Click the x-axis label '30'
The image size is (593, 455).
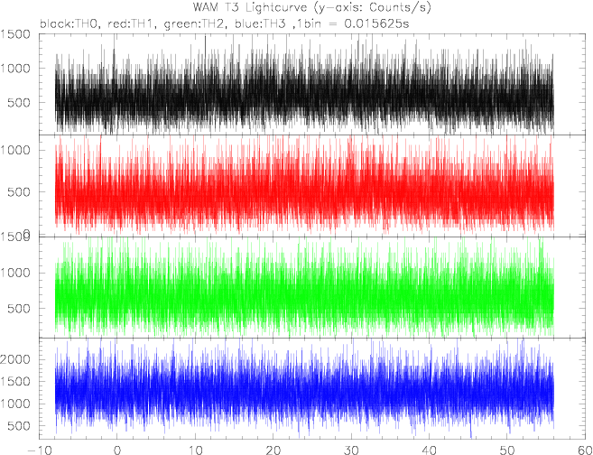tap(351, 450)
